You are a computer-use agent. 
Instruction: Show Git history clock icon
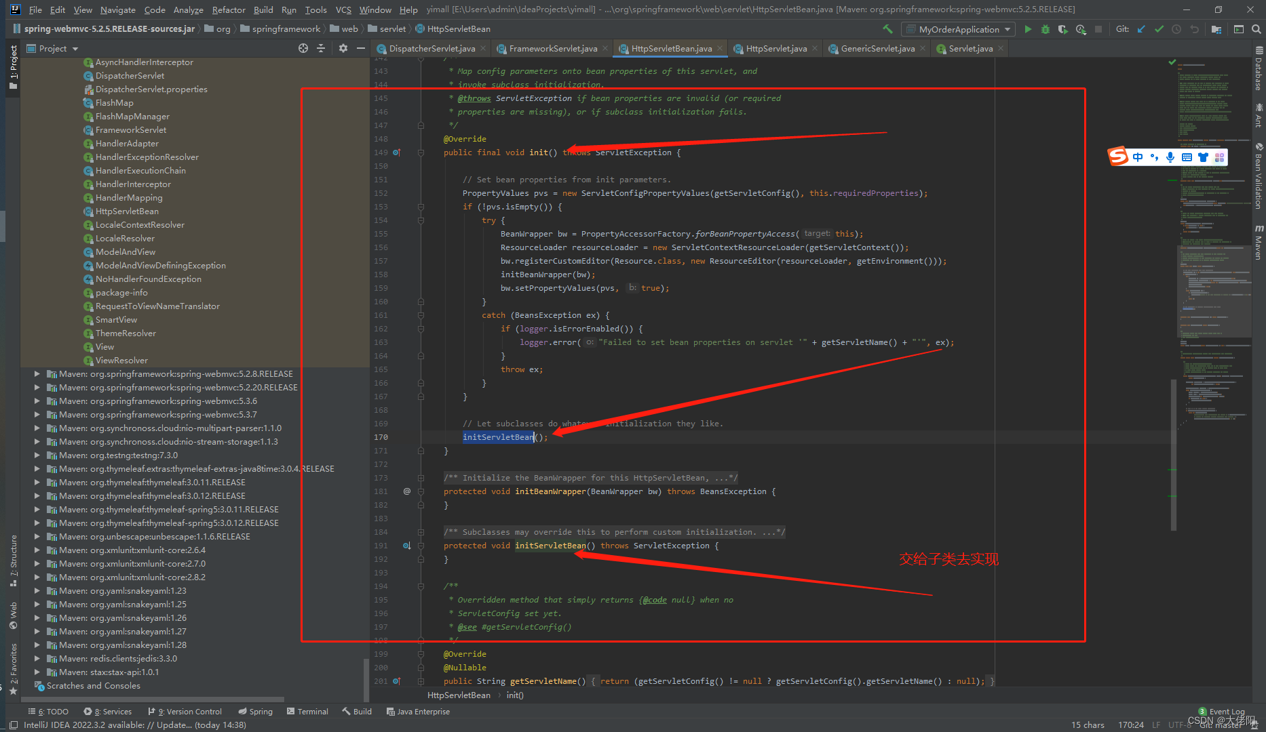(x=1176, y=29)
